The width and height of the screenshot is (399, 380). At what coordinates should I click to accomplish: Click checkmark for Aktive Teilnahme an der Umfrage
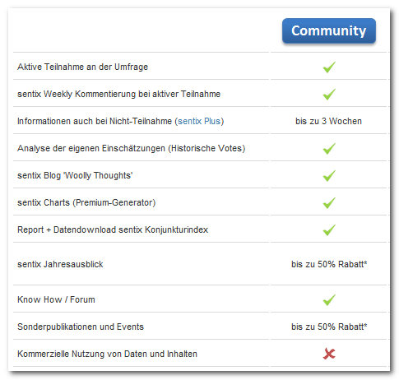329,67
